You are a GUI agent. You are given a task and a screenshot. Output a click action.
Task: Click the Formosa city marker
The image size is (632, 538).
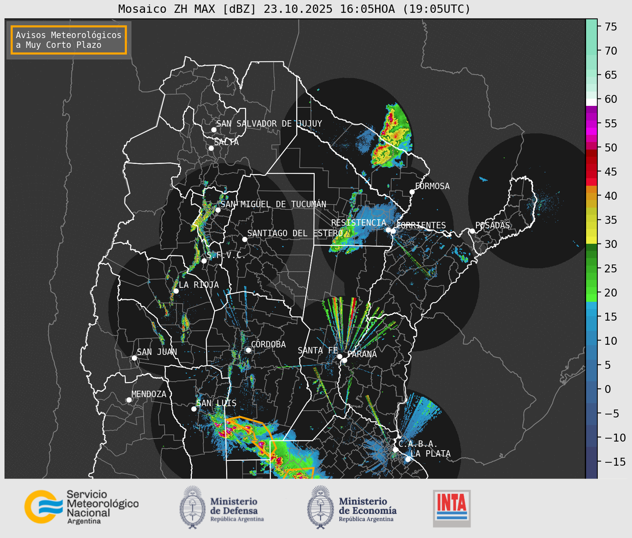click(412, 192)
